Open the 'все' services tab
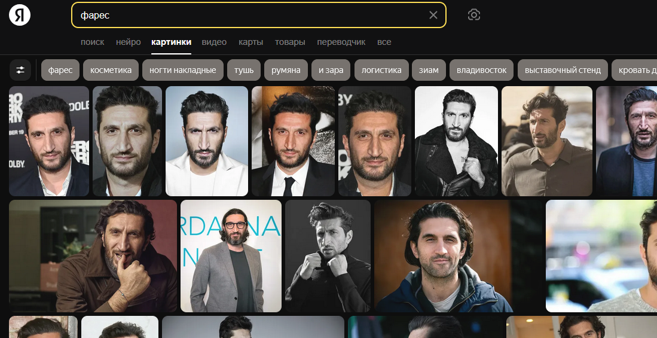The image size is (657, 338). (x=384, y=42)
